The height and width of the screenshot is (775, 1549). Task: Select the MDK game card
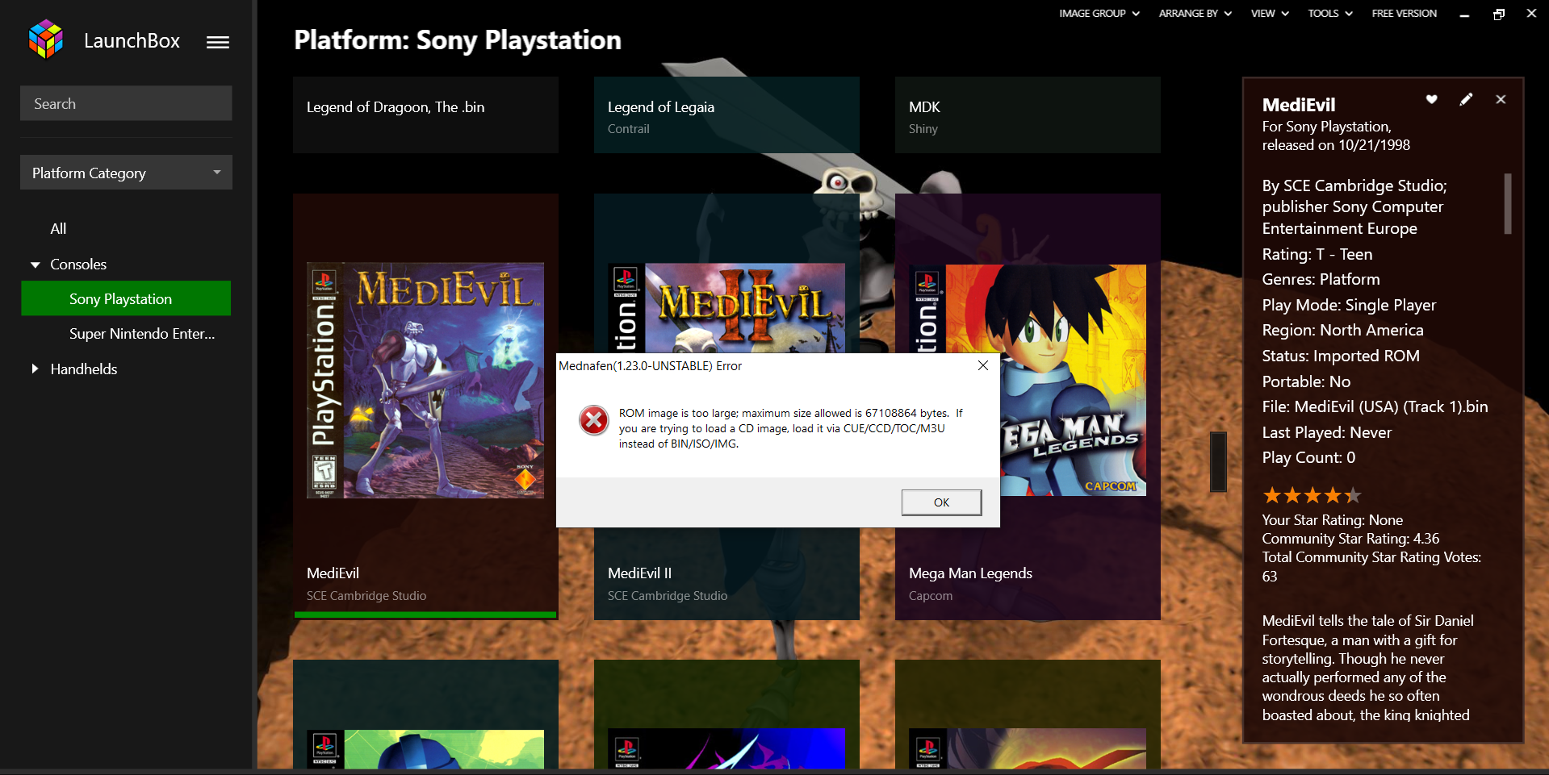(1028, 115)
